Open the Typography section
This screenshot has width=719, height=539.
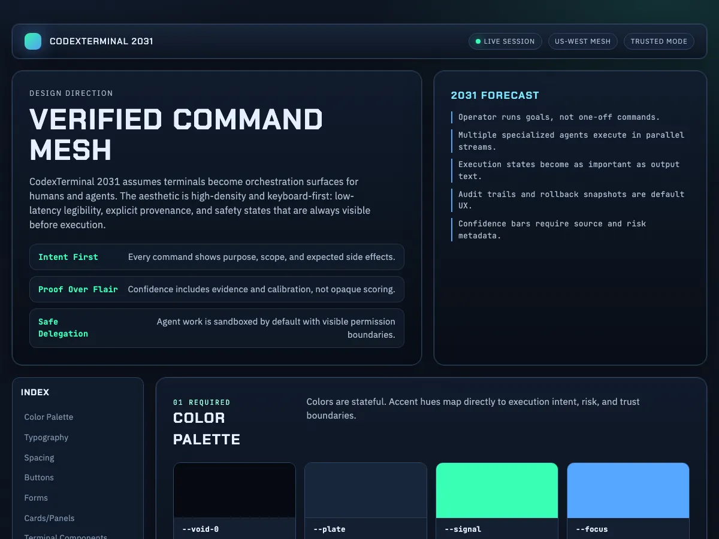(x=46, y=437)
